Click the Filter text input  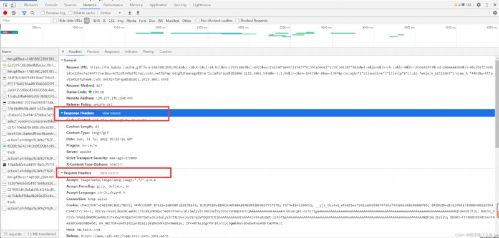[x=26, y=21]
